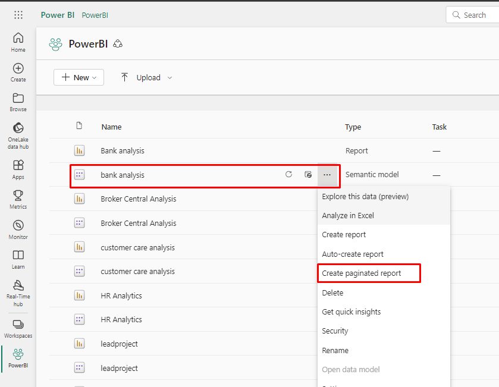
Task: Open scheduled refresh for bank analysis
Action: pos(308,174)
